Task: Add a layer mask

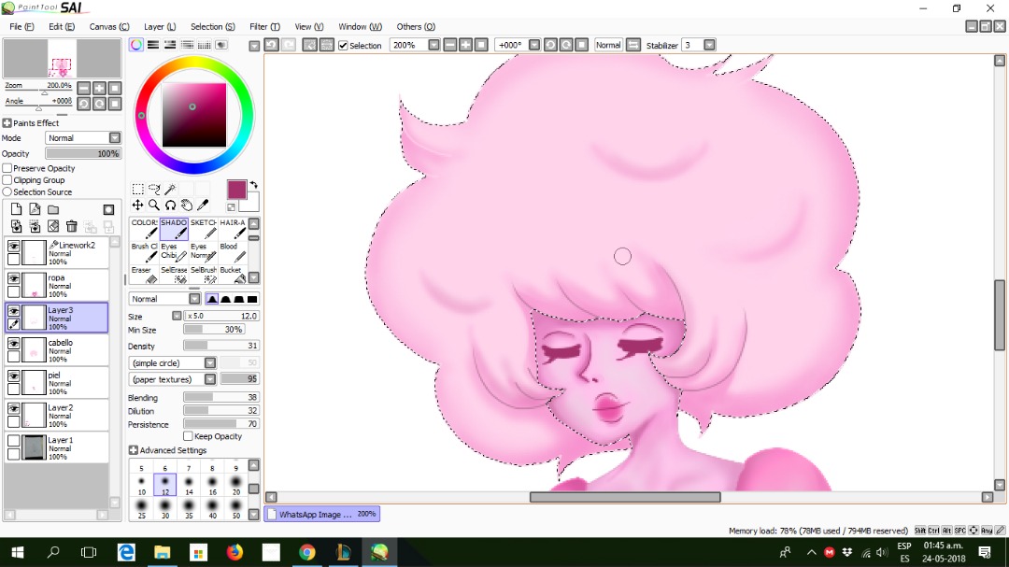Action: (108, 210)
